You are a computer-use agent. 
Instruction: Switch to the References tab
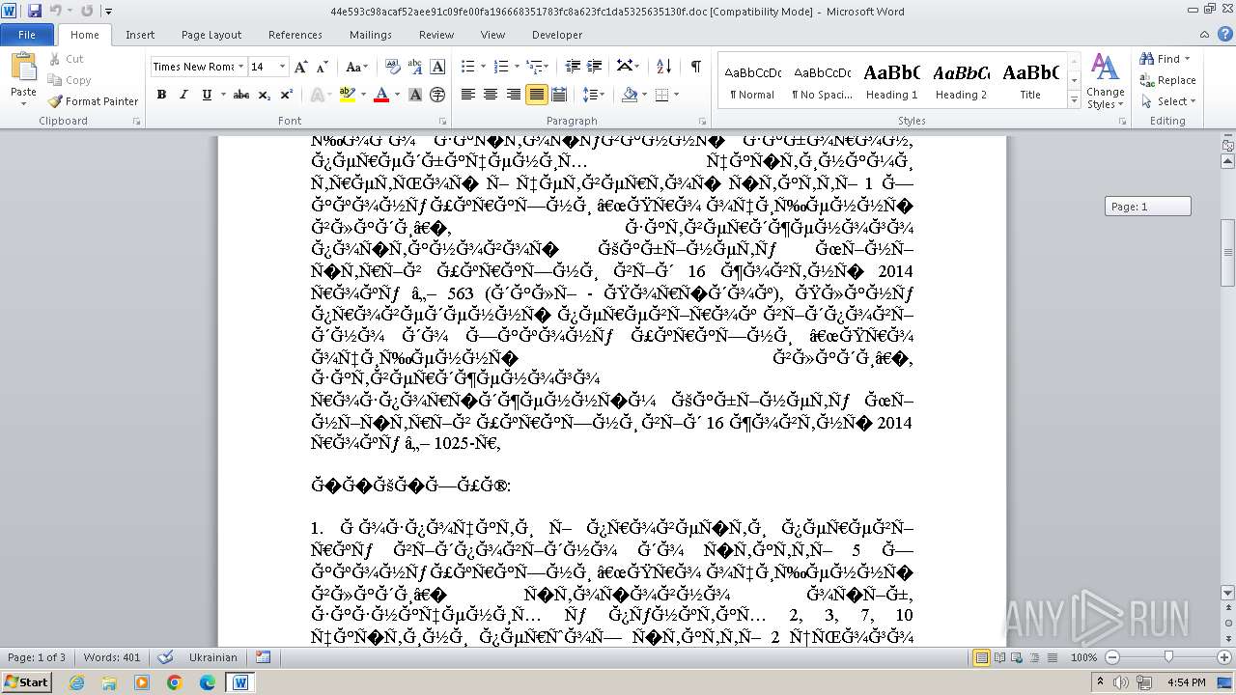click(295, 35)
